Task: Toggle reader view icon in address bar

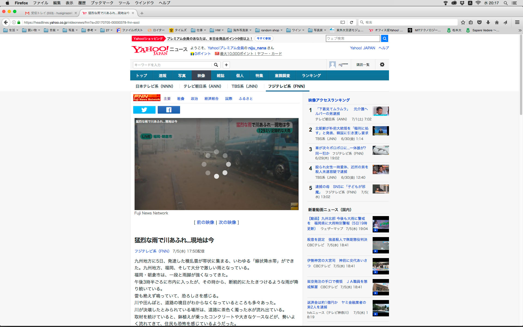Action: 343,22
